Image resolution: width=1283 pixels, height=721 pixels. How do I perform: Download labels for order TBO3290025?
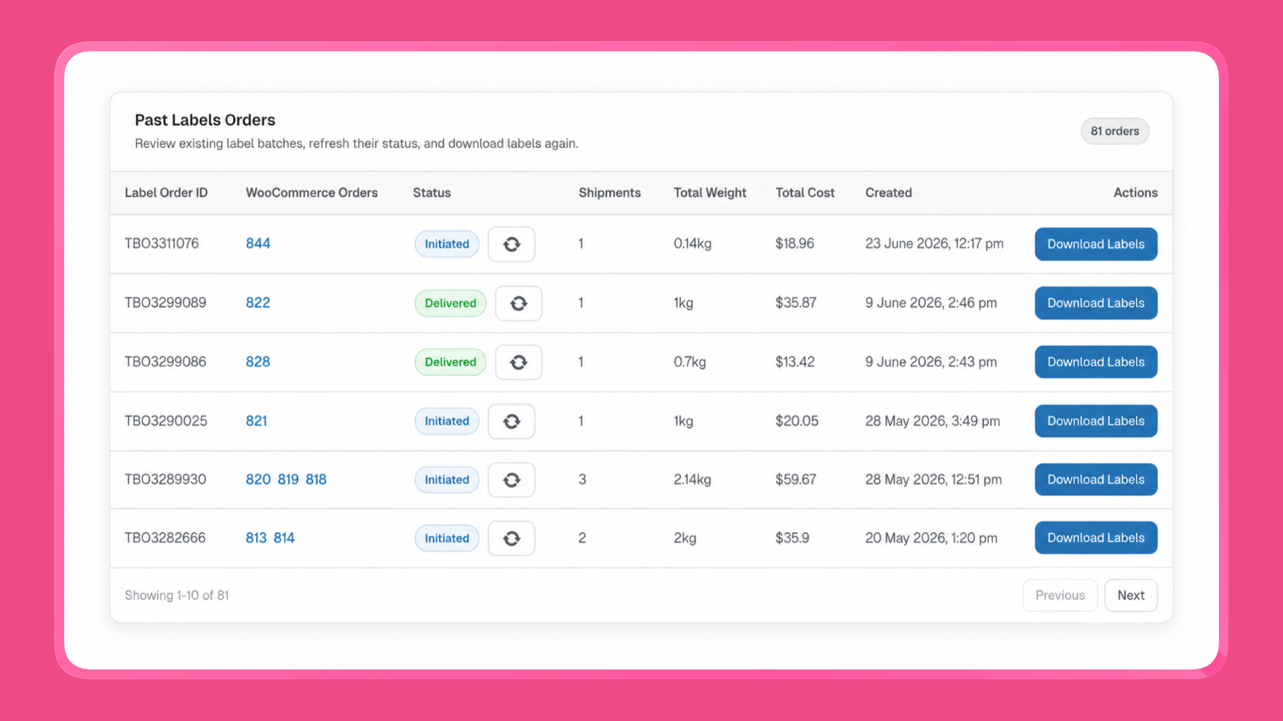pyautogui.click(x=1096, y=421)
